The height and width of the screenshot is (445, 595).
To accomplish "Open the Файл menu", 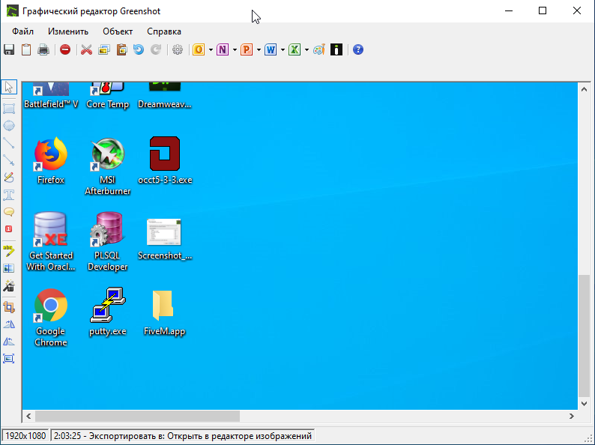I will pyautogui.click(x=22, y=31).
